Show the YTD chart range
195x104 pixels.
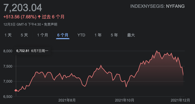(81, 35)
